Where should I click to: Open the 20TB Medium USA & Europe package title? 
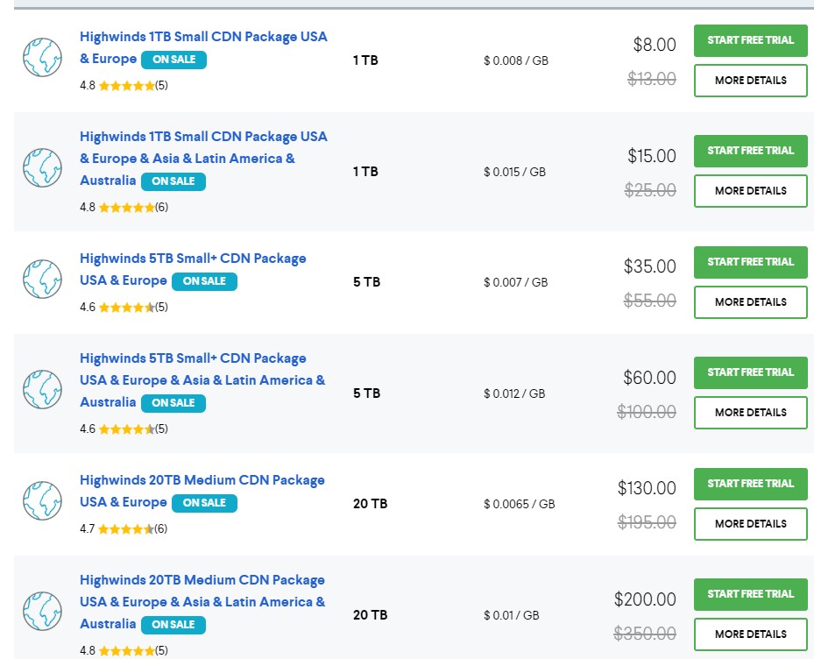pos(202,480)
